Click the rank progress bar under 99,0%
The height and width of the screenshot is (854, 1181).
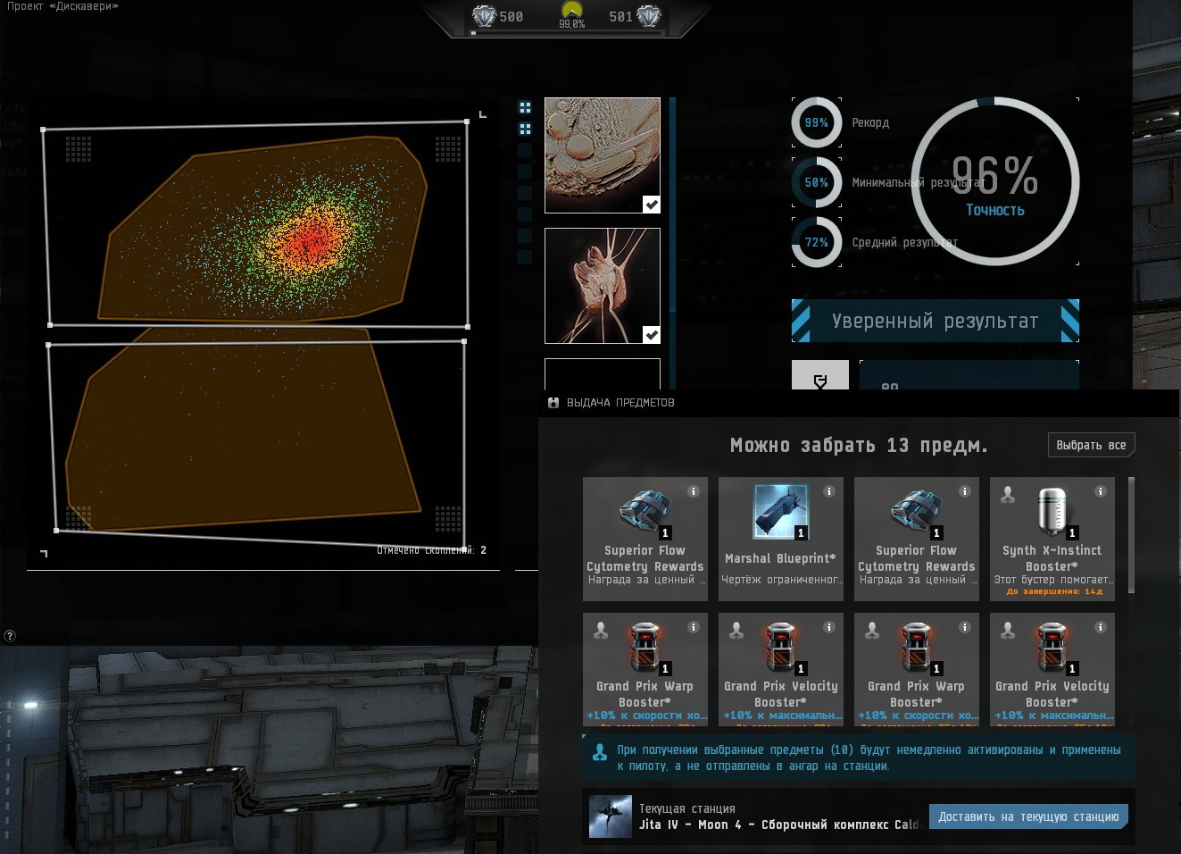point(568,33)
